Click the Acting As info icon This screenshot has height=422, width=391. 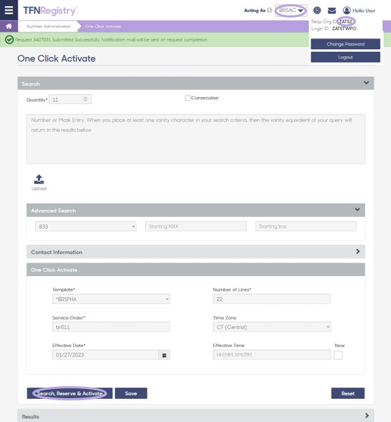click(x=270, y=11)
